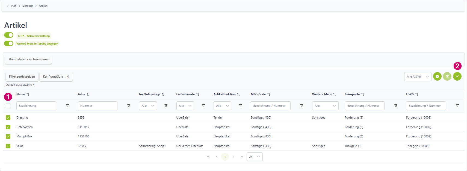Viewport: 467px width, 171px height.
Task: Uncheck the Salat row checkbox
Action: pyautogui.click(x=8, y=146)
